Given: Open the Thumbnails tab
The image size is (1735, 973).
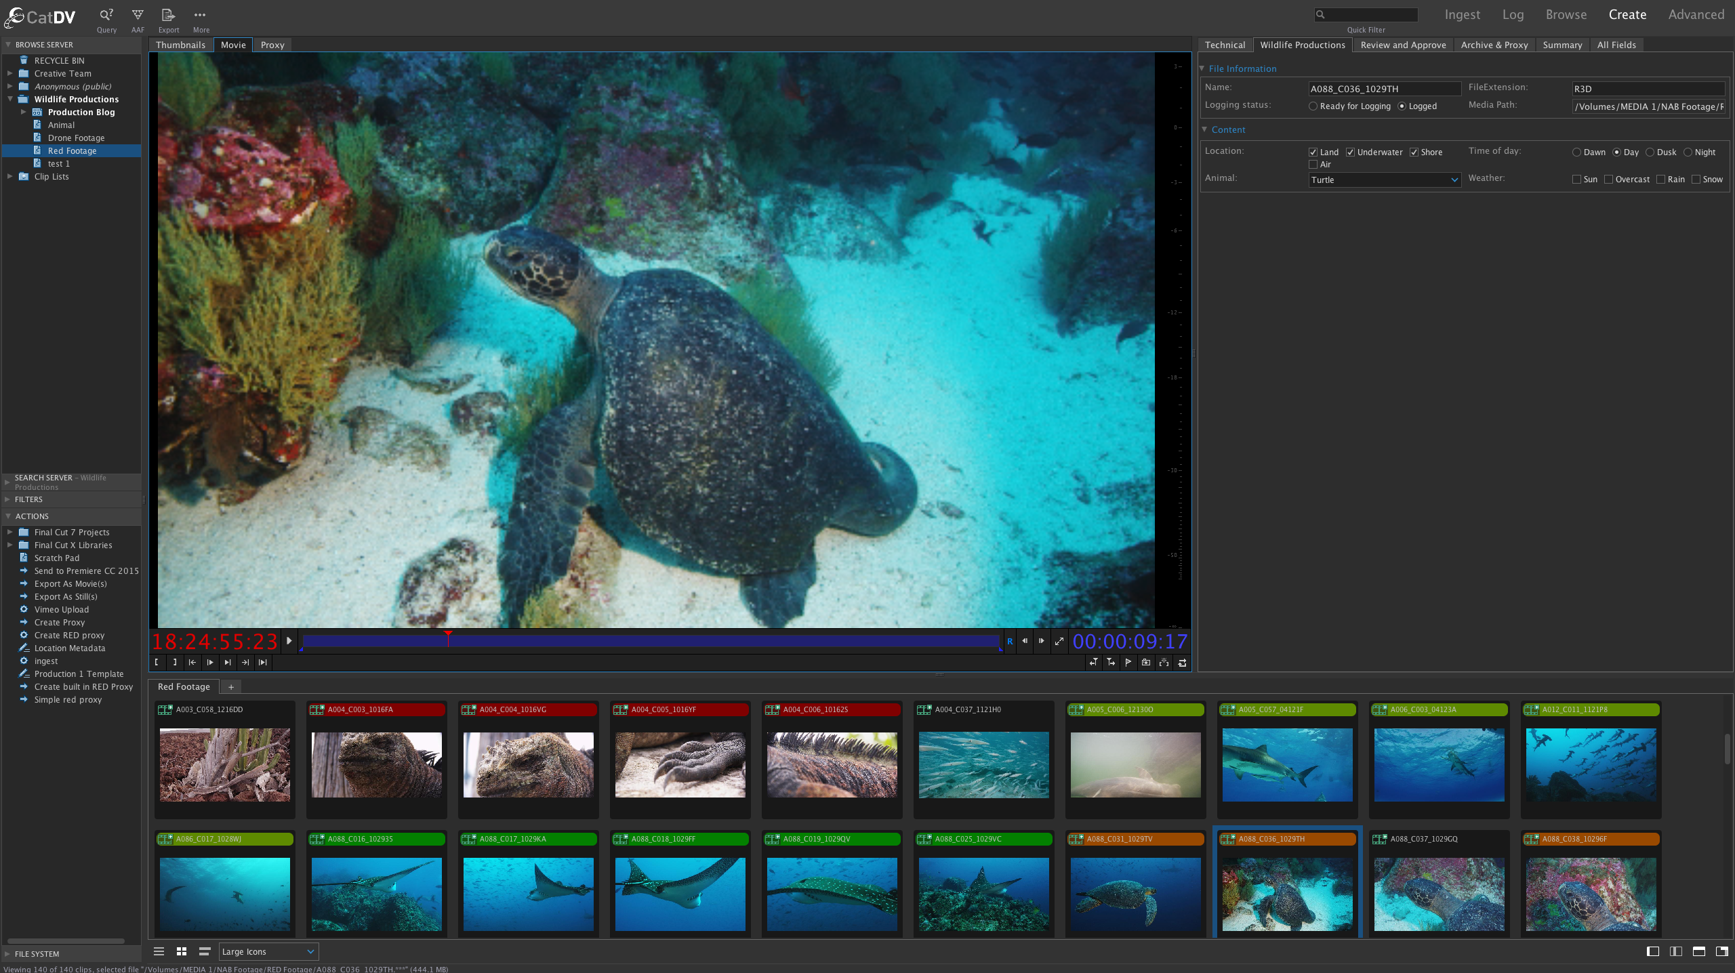Looking at the screenshot, I should pyautogui.click(x=180, y=45).
